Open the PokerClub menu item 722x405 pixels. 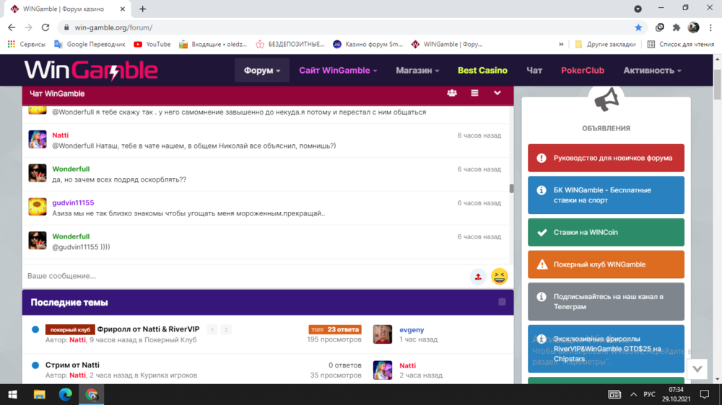tap(582, 71)
